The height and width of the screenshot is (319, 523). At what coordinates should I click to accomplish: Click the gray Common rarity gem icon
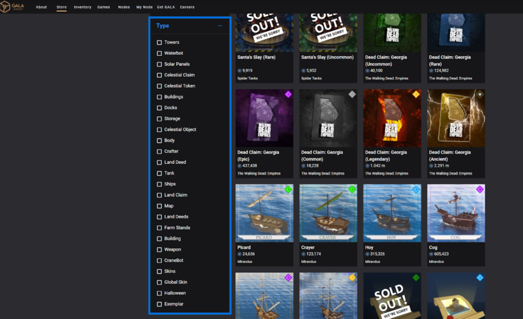(x=352, y=94)
